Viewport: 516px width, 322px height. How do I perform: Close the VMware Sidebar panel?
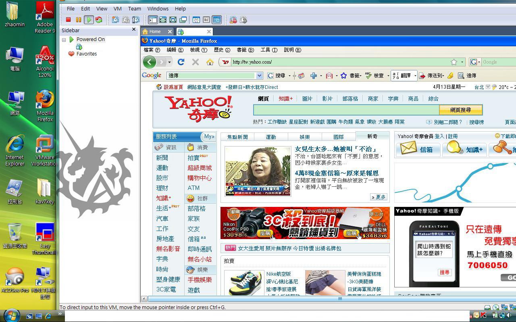coord(134,29)
